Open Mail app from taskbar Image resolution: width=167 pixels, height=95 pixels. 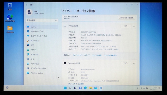coord(96,88)
